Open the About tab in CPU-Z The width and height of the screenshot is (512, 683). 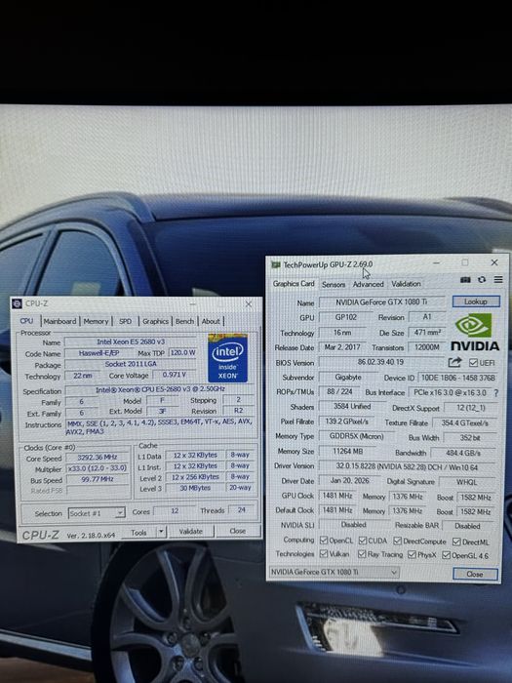pyautogui.click(x=211, y=321)
